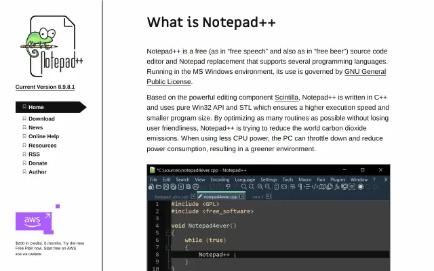The width and height of the screenshot is (434, 271).
Task: Click the Current Version 8.9.8.1 link
Action: point(45,87)
